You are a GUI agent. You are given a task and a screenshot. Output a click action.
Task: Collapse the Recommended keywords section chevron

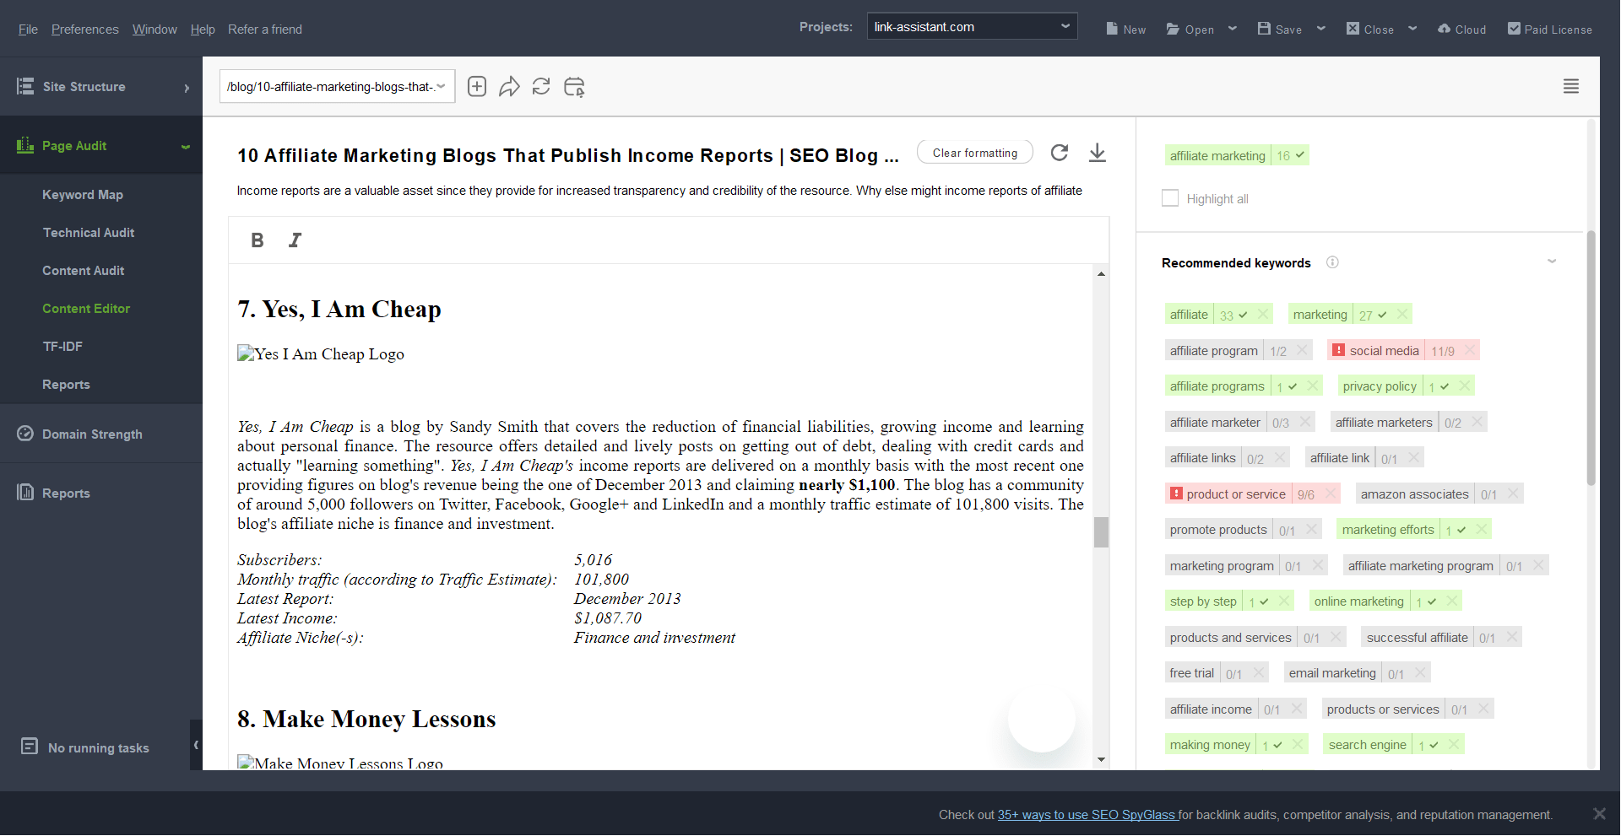(x=1552, y=262)
